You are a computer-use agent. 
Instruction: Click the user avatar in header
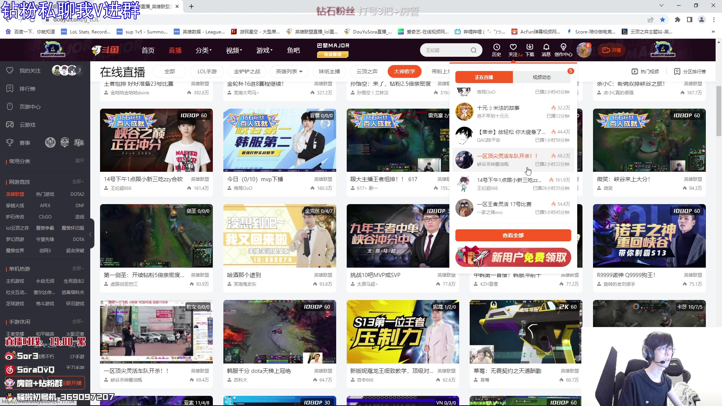pyautogui.click(x=584, y=50)
